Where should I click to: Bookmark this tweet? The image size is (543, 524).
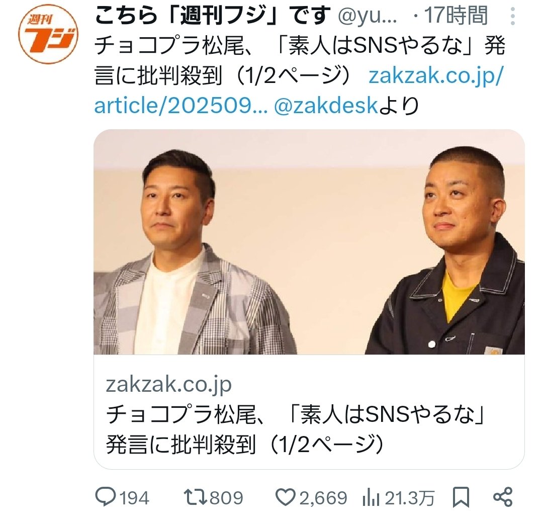point(461,497)
